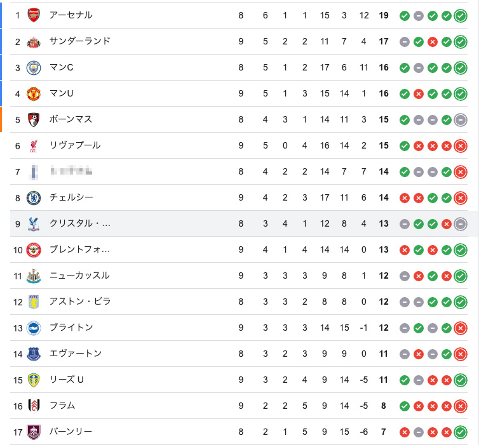Click Liverpool's circled latest loss result icon

pos(461,146)
